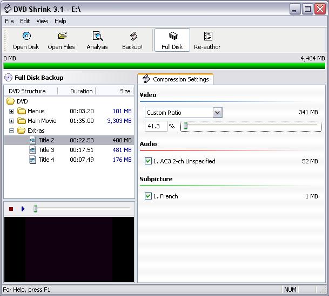Switch to Full Disk mode

172,40
